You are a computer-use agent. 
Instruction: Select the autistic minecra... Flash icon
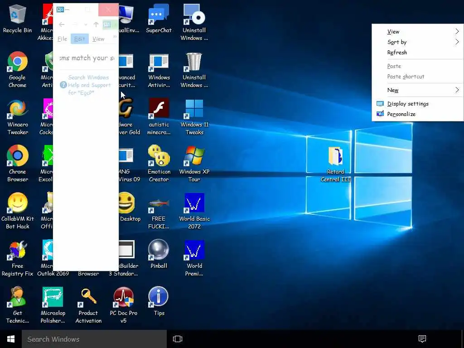(159, 117)
